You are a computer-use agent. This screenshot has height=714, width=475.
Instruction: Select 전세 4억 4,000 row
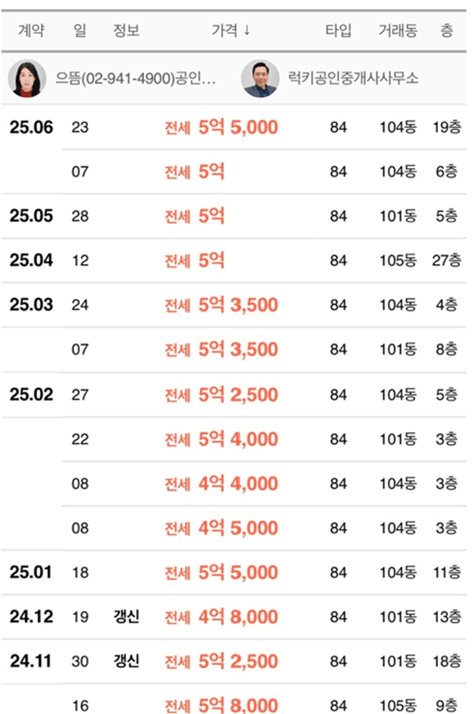[x=264, y=483]
